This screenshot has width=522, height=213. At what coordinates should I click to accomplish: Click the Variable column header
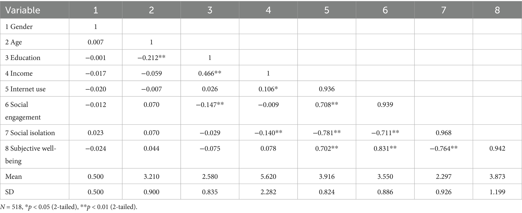click(x=23, y=10)
